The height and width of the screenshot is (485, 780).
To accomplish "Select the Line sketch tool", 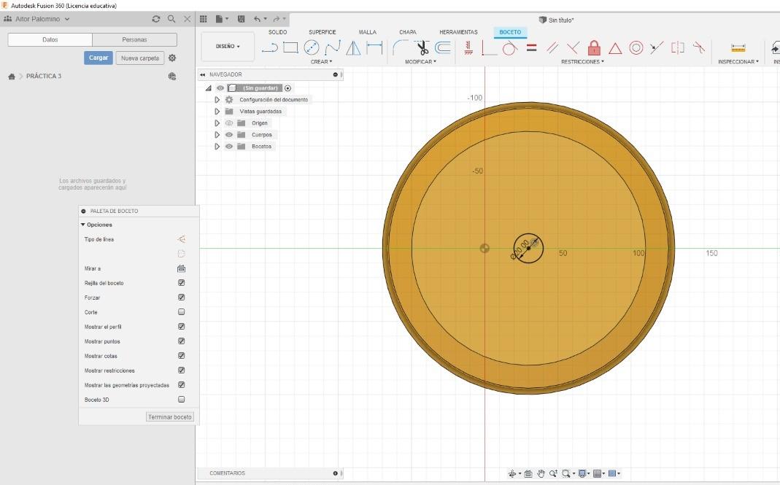I will (270, 47).
